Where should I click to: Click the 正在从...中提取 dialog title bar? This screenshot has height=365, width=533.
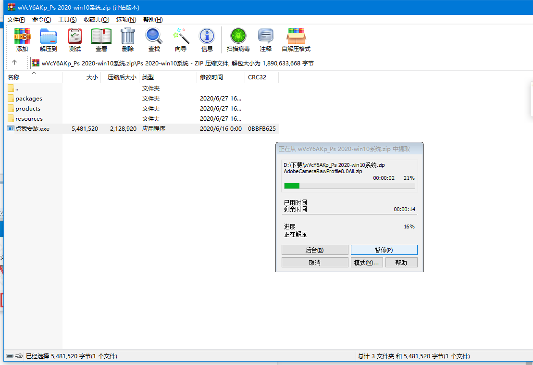pos(349,149)
